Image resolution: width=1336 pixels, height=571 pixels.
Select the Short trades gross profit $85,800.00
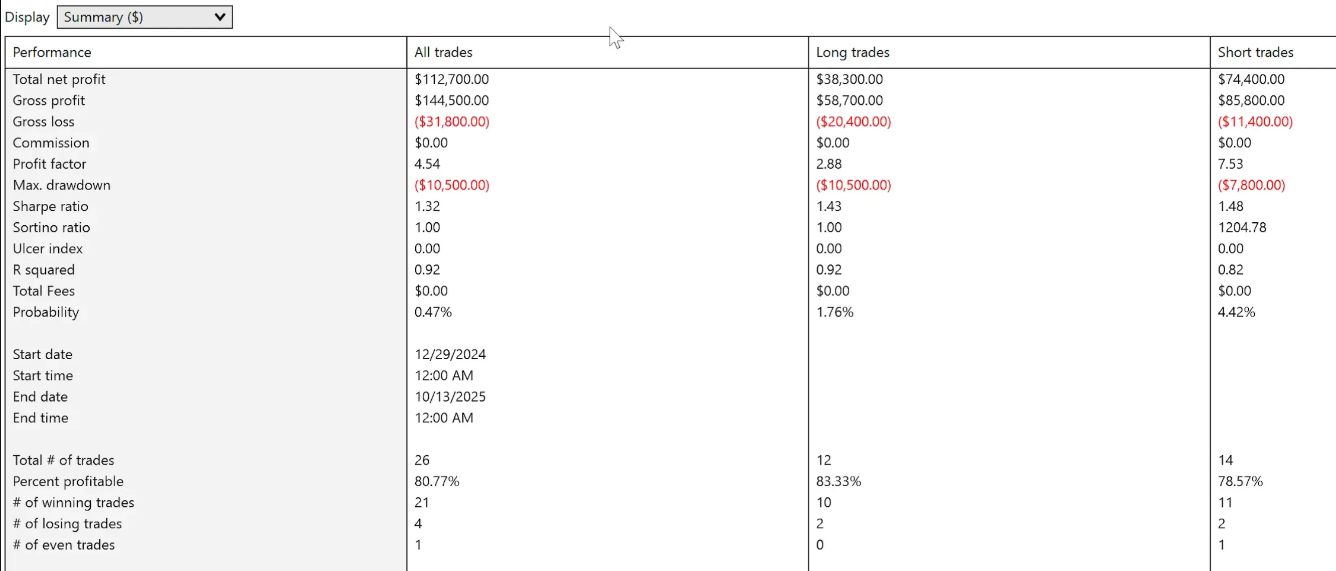tap(1251, 101)
